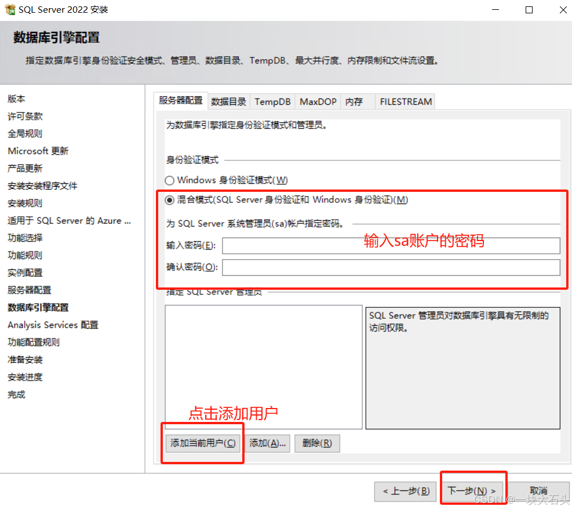Click Microsoft 更新 step in sidebar
The width and height of the screenshot is (572, 510).
38,151
